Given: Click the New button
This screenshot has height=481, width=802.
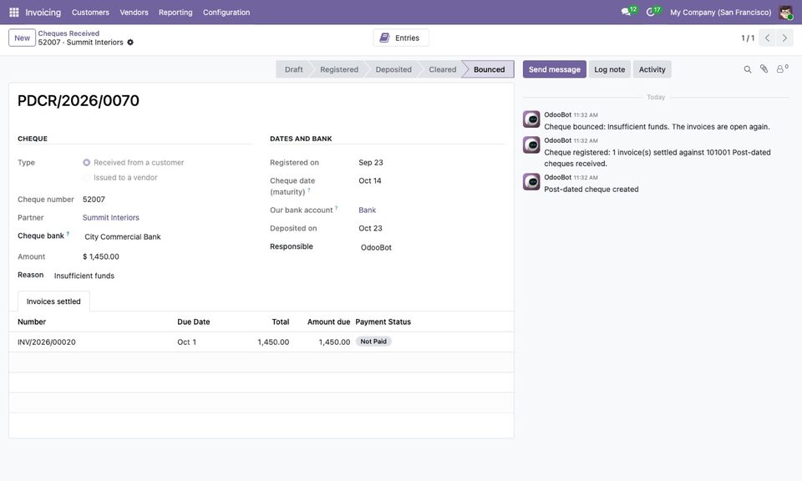Looking at the screenshot, I should point(22,38).
